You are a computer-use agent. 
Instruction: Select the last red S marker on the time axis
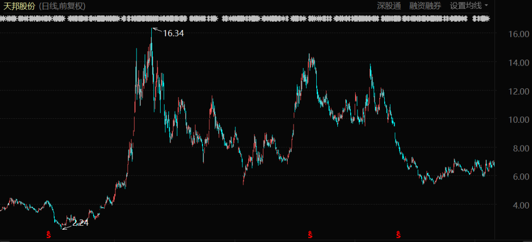pyautogui.click(x=398, y=235)
